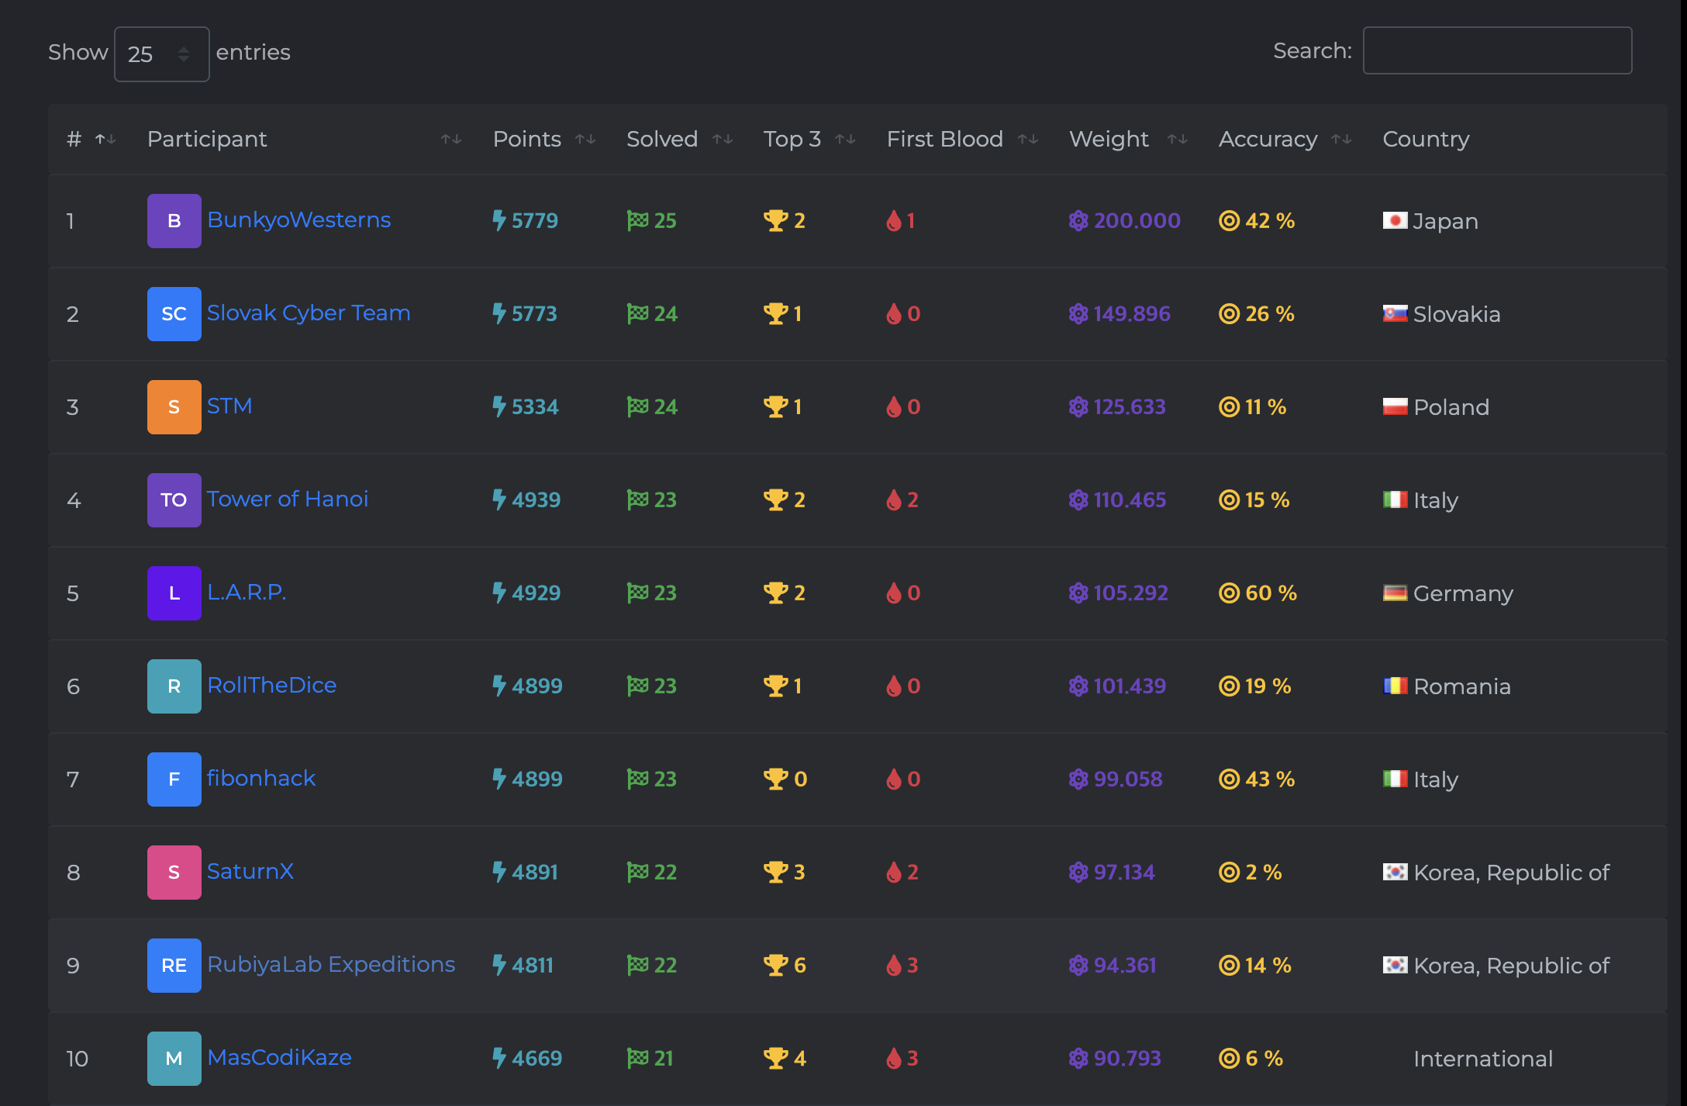Click the purple B avatar for BunkyoWesterns
Screen dimensions: 1687x1106
174,221
